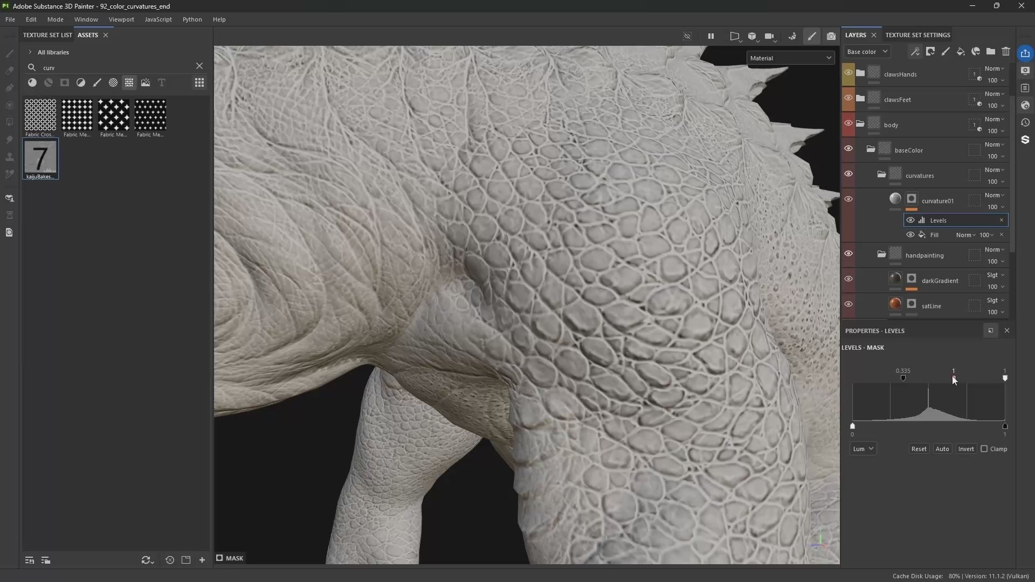Viewport: 1035px width, 582px height.
Task: Select the Smudge tool in left toolbar
Action: (9, 140)
